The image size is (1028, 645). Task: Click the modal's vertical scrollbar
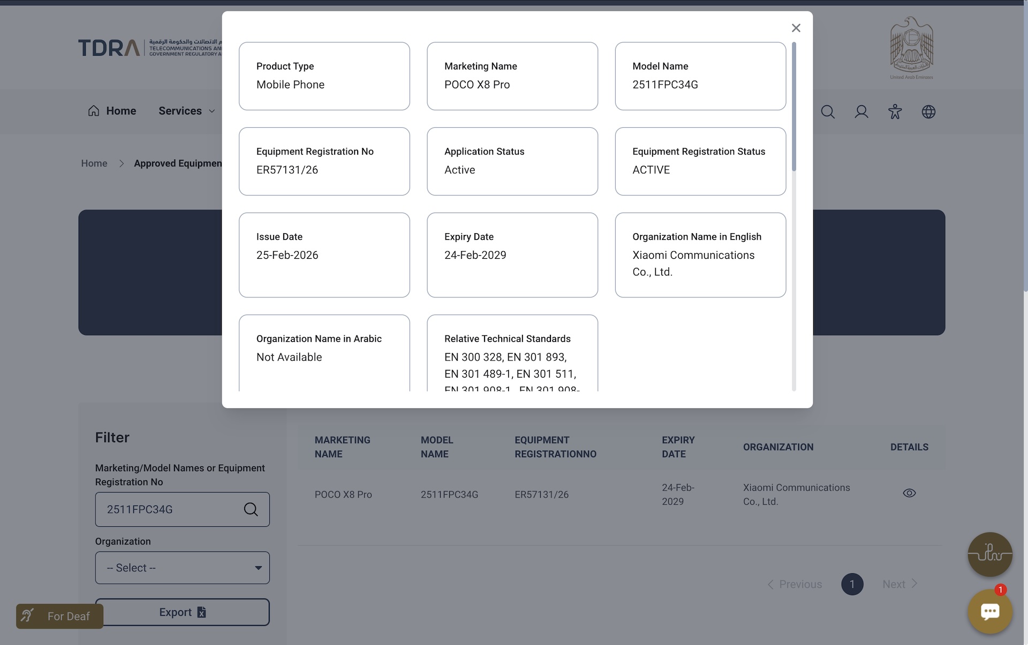(x=793, y=107)
